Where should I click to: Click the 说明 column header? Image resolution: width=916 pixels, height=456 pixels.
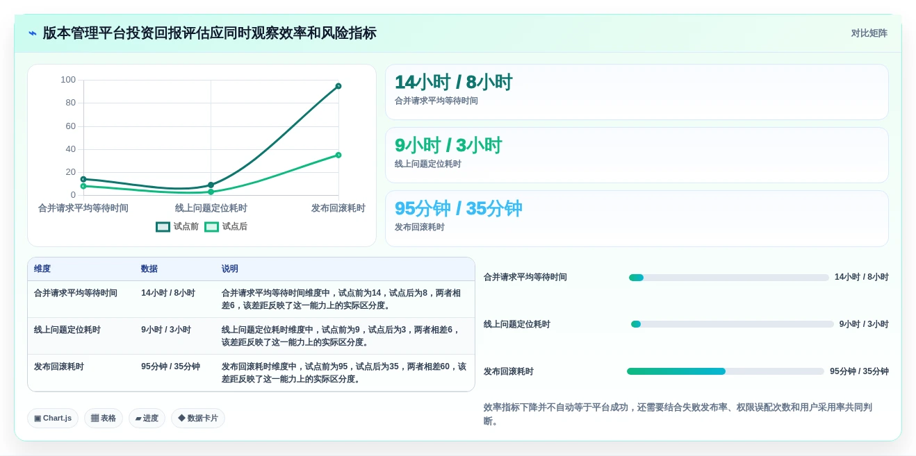tap(230, 269)
